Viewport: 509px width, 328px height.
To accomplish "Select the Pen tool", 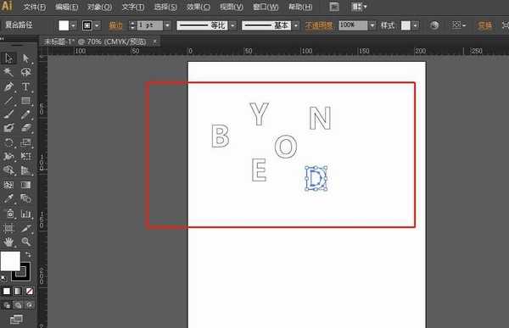I will point(8,86).
